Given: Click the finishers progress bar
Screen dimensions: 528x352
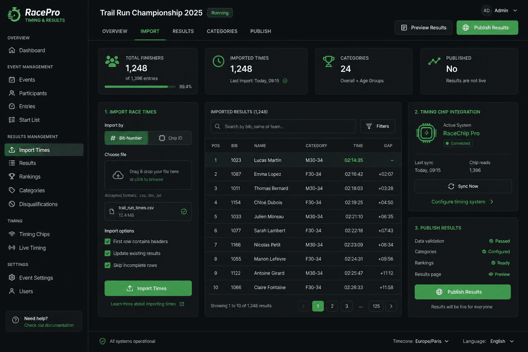Looking at the screenshot, I should [140, 87].
